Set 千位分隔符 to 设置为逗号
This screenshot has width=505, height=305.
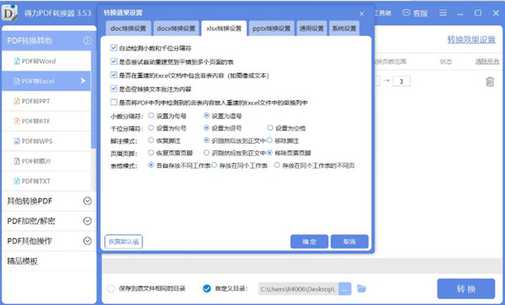[x=207, y=128]
